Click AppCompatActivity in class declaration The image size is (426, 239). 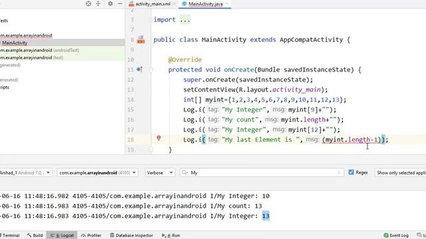click(312, 40)
